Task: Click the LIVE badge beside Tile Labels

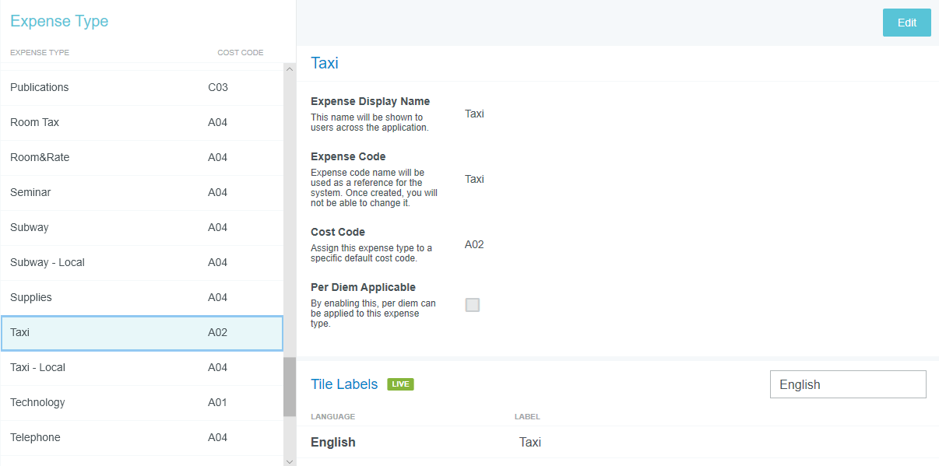Action: tap(400, 384)
